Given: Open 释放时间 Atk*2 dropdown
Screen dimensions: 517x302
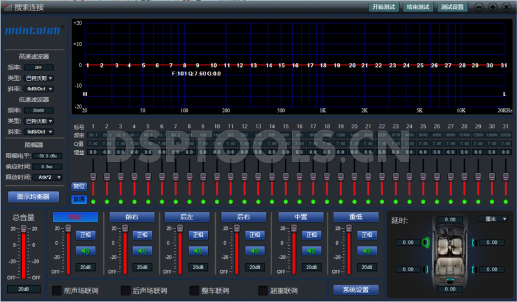Looking at the screenshot, I should (47, 177).
